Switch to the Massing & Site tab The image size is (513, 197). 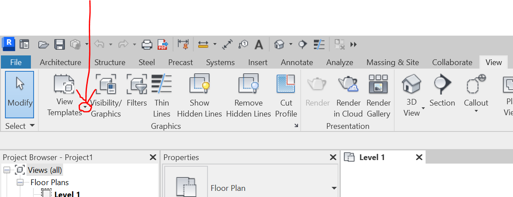tap(392, 62)
